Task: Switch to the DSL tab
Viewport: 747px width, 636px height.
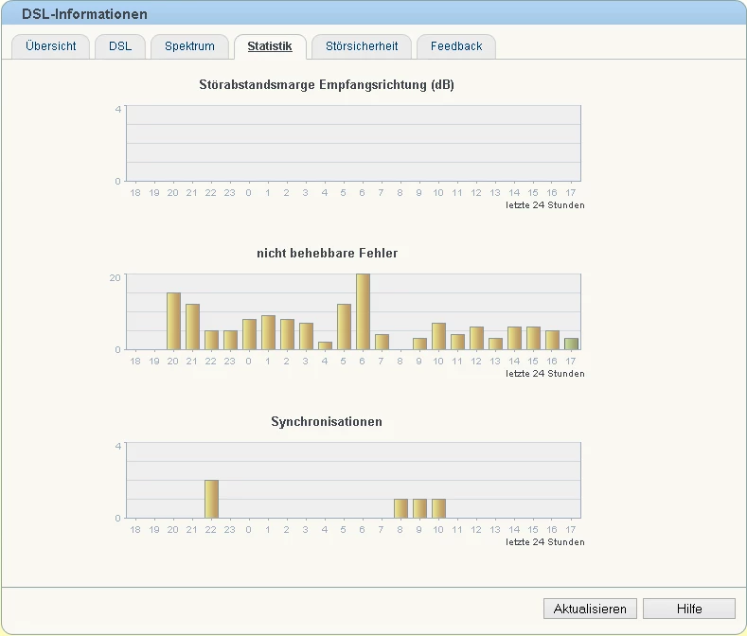Action: (120, 46)
